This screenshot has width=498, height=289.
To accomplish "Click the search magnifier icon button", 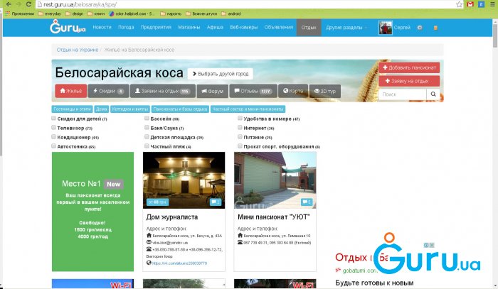I will [x=433, y=94].
